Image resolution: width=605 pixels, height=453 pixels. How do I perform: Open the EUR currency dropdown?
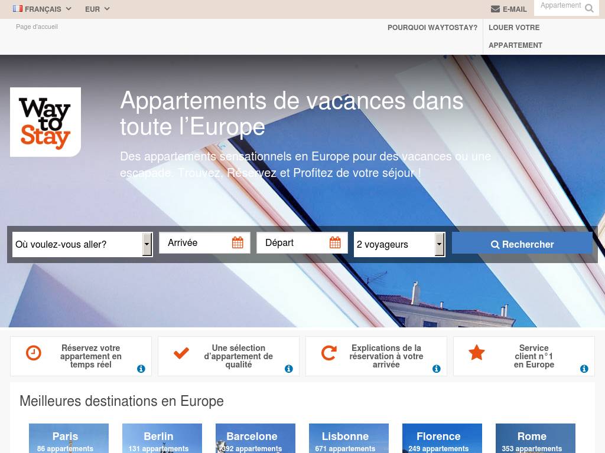click(97, 9)
